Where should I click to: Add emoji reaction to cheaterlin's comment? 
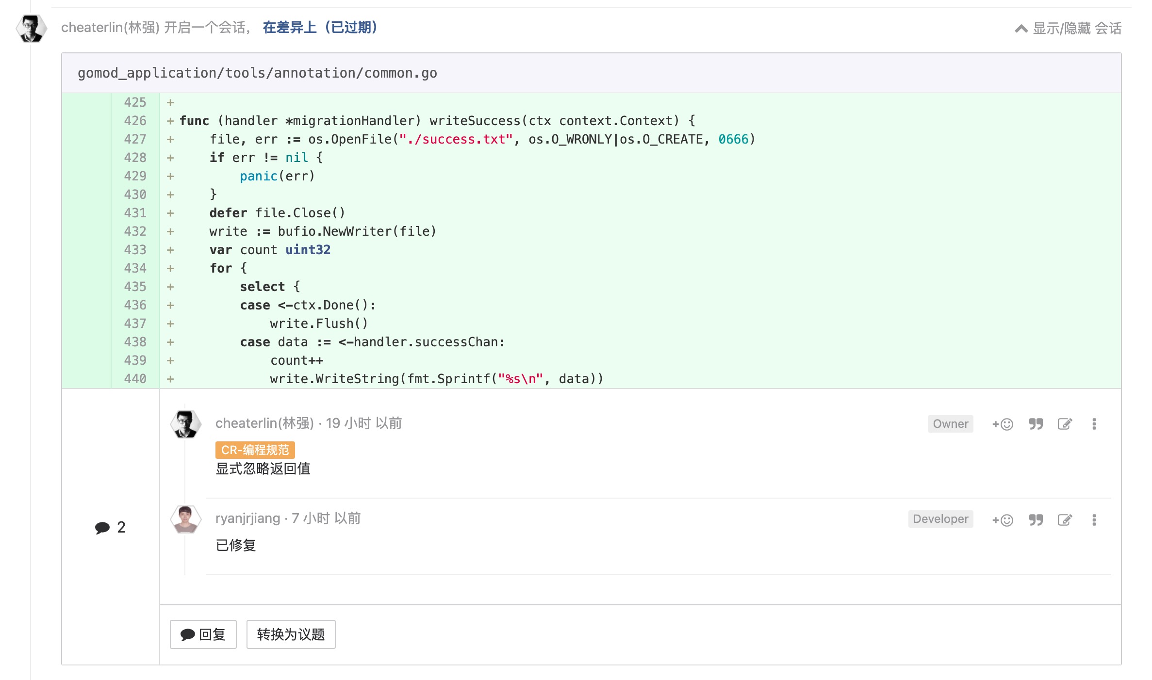[1003, 424]
